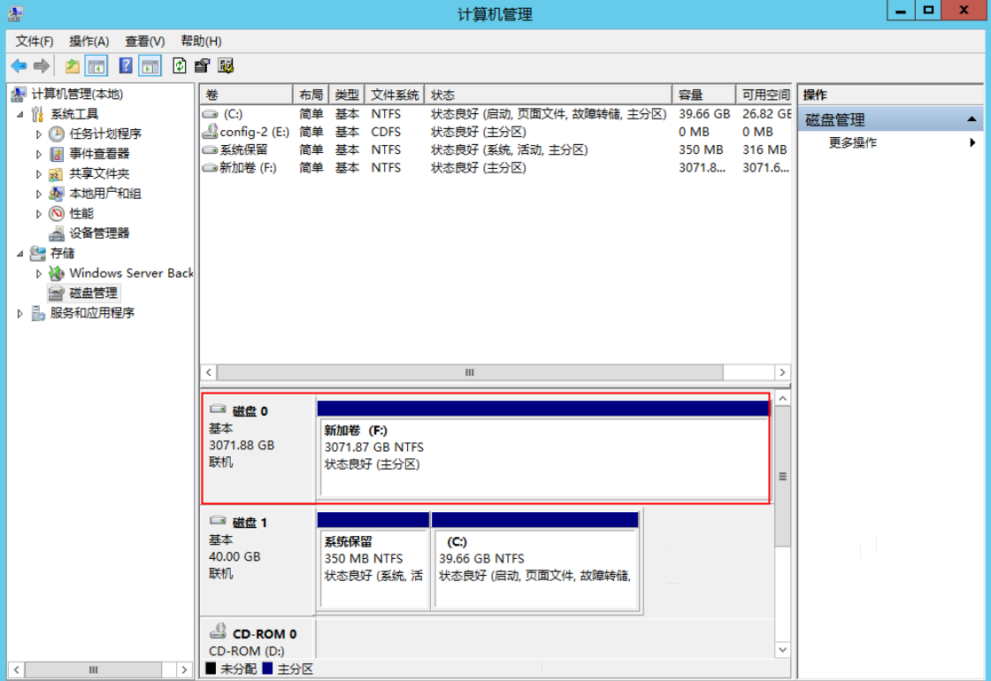
Task: Click the Task Scheduler clock icon
Action: tap(57, 134)
